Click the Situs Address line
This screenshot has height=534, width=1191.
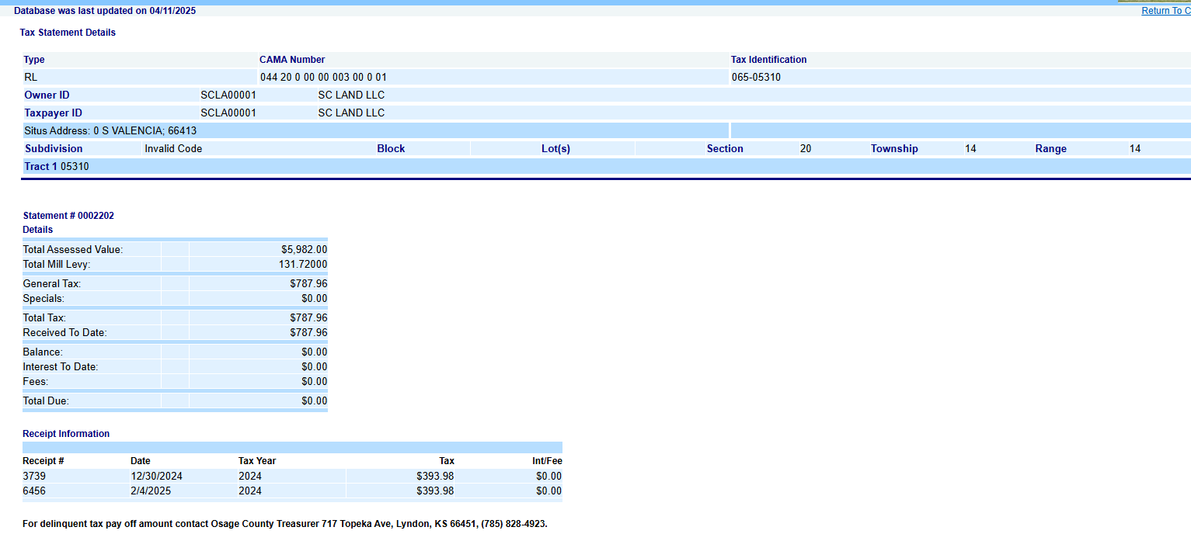pos(110,131)
